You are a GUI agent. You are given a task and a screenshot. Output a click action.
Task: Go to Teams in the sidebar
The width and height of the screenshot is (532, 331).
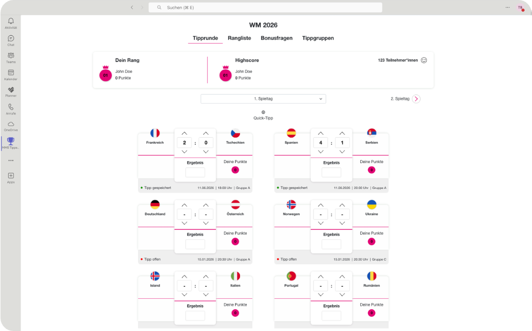pyautogui.click(x=11, y=56)
